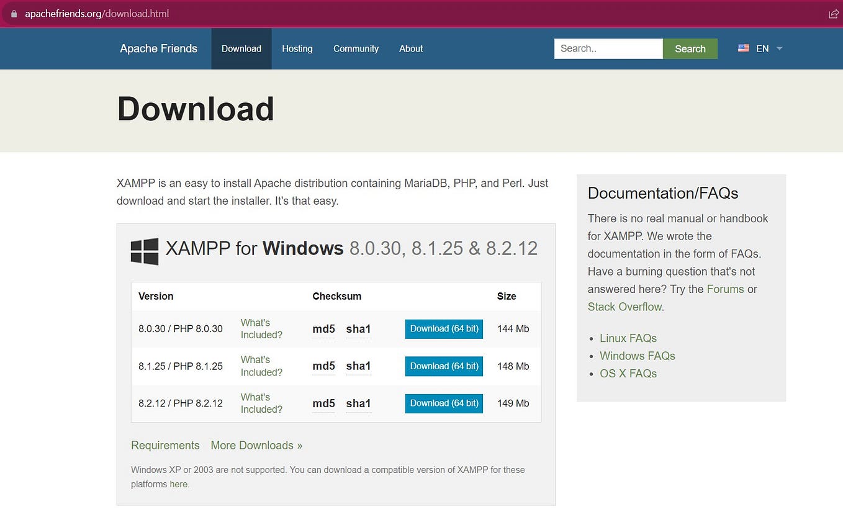Image resolution: width=843 pixels, height=517 pixels.
Task: Click the Apache Friends logo
Action: click(x=159, y=48)
